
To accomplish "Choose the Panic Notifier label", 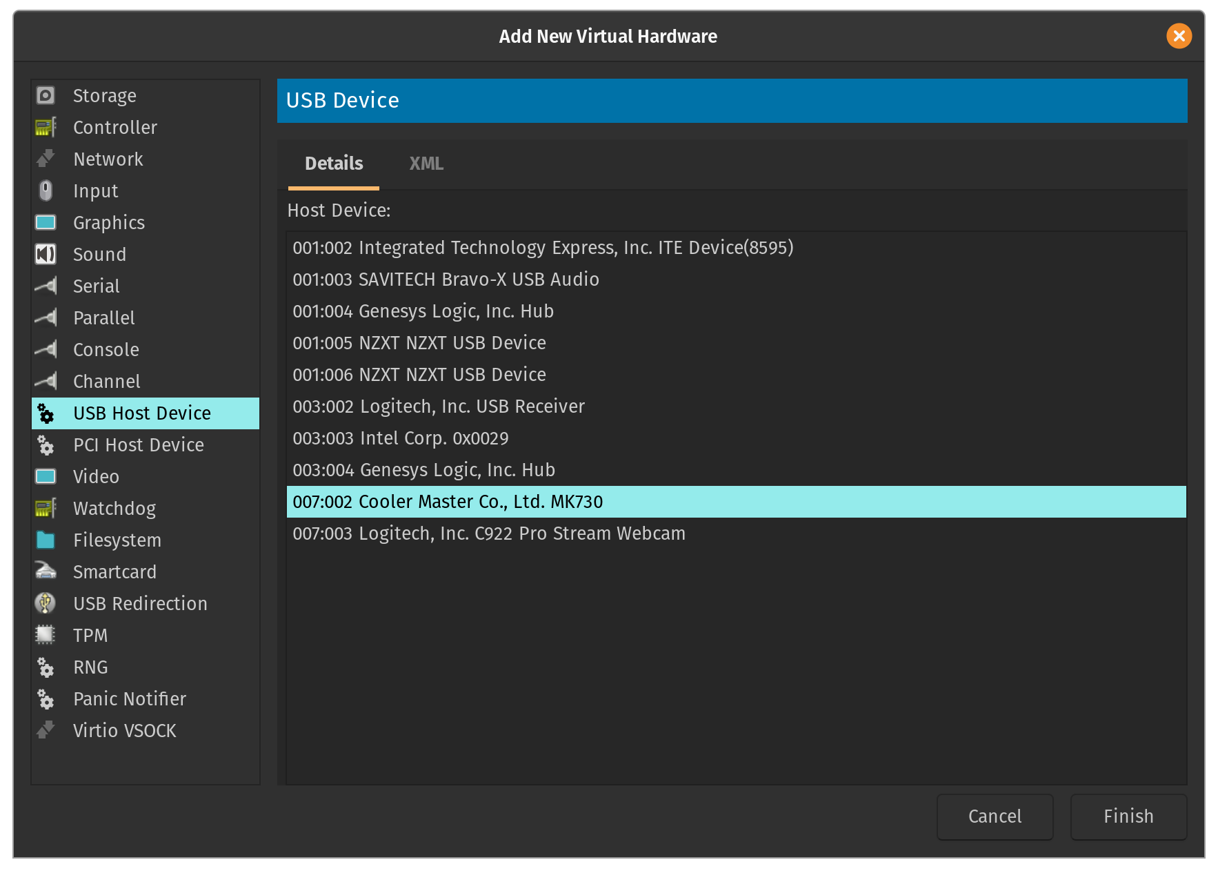I will pyautogui.click(x=130, y=699).
